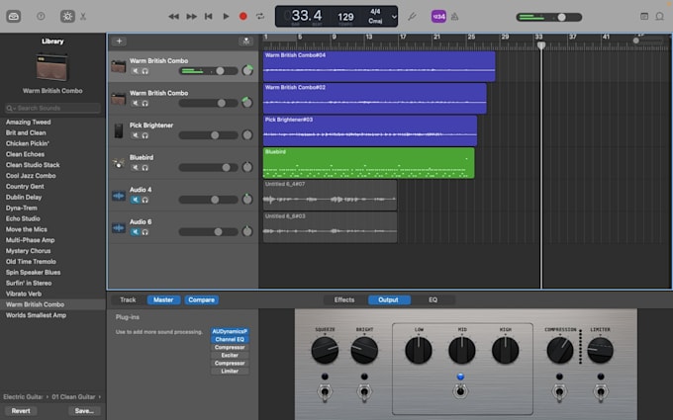This screenshot has height=420, width=673.
Task: Solo the Audio 4 track
Action: point(145,200)
